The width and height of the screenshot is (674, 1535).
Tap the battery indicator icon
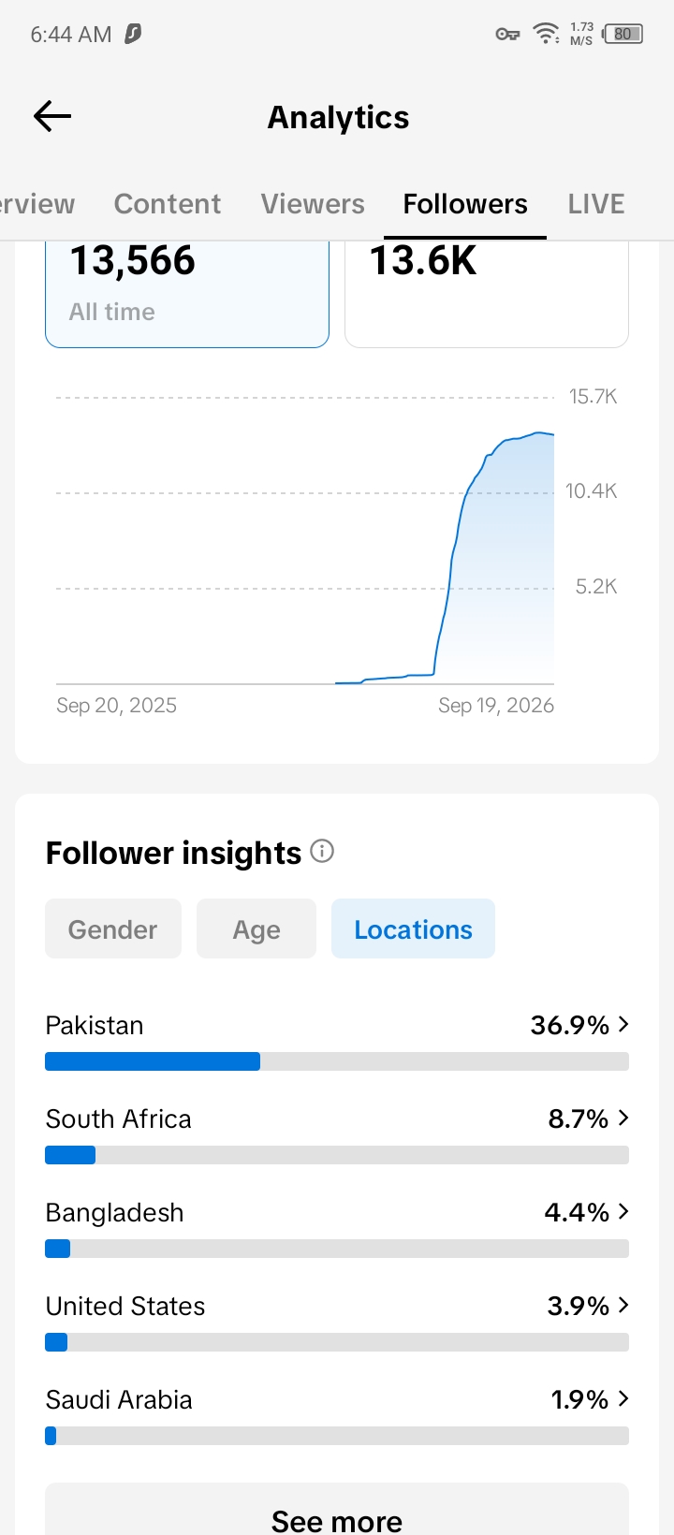pos(623,34)
